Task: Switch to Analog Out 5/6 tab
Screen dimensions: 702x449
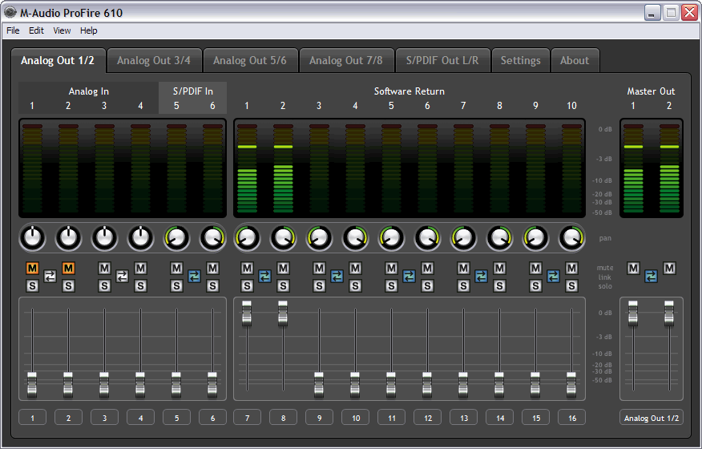Action: point(250,60)
